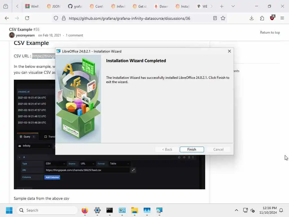Click the highlighted CSV URL link
Viewport: 289px width, 217px height.
(x=44, y=56)
